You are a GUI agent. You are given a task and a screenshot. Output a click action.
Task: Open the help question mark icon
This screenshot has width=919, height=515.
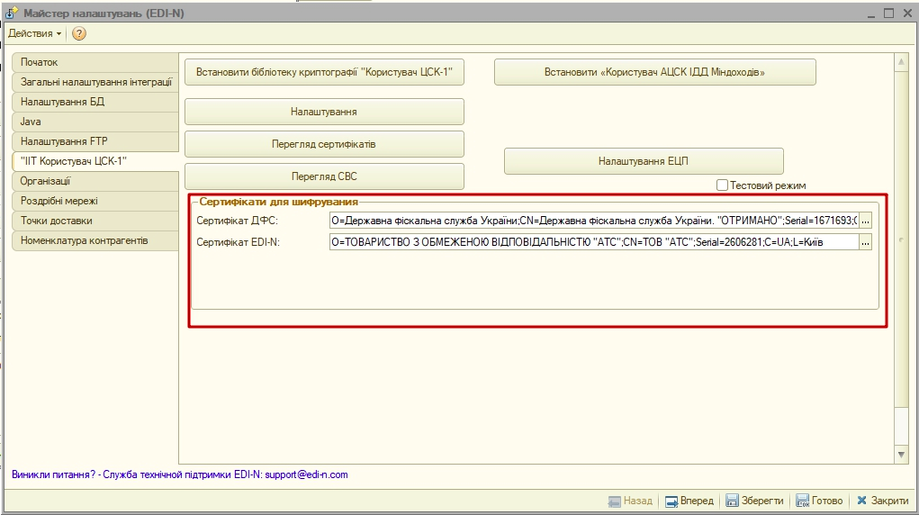[78, 33]
